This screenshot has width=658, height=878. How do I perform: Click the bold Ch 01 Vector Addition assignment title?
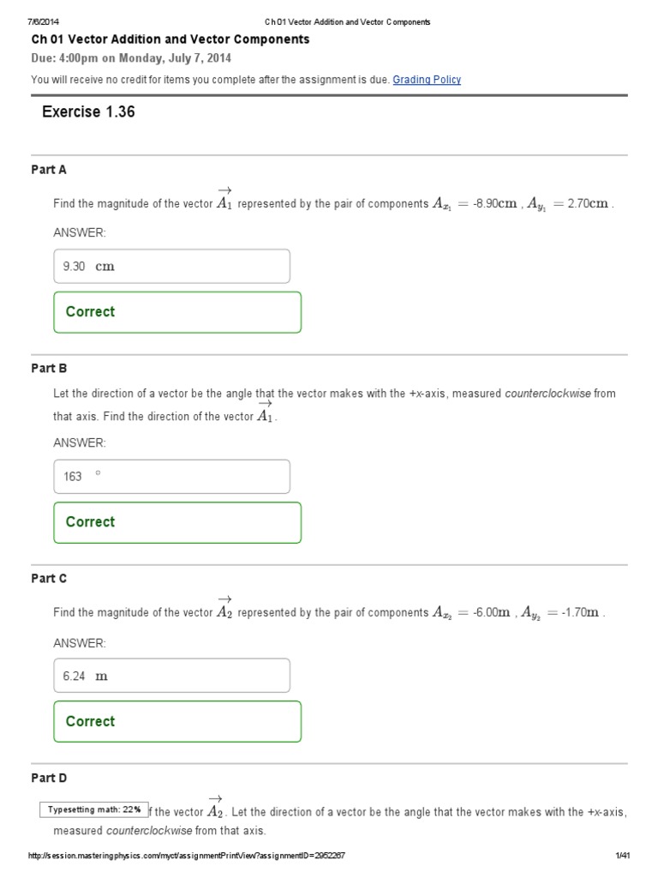[x=170, y=39]
